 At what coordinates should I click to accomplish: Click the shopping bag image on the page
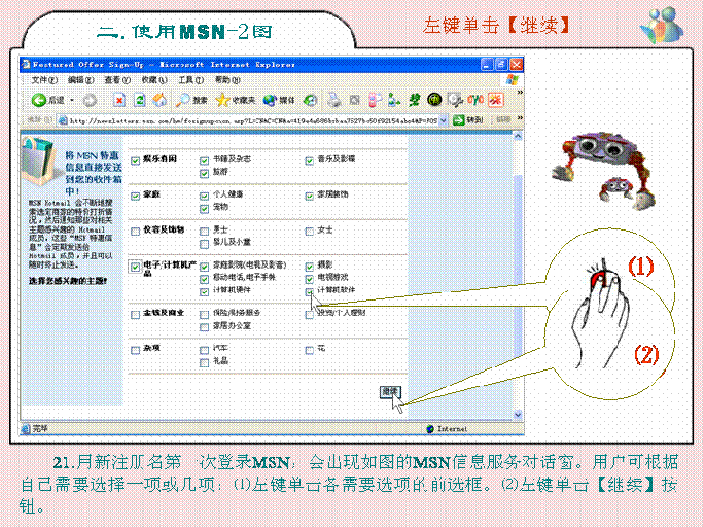click(x=40, y=160)
